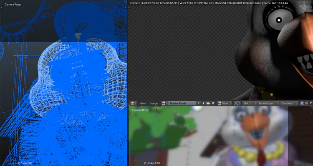Image resolution: width=313 pixels, height=166 pixels.
Task: Expand the render view's side region plus tab
Action: click(129, 7)
